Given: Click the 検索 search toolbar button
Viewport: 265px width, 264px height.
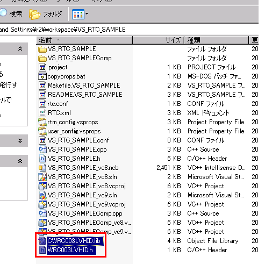Looking at the screenshot, I should (x=11, y=13).
